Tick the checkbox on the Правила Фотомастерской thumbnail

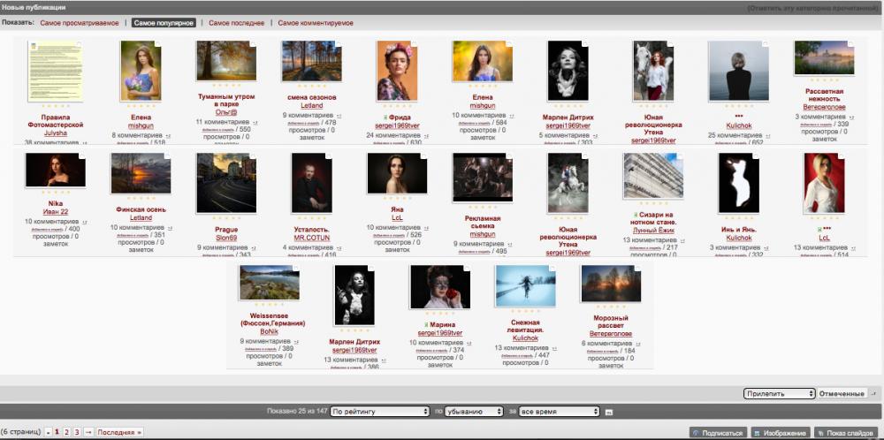(x=80, y=44)
